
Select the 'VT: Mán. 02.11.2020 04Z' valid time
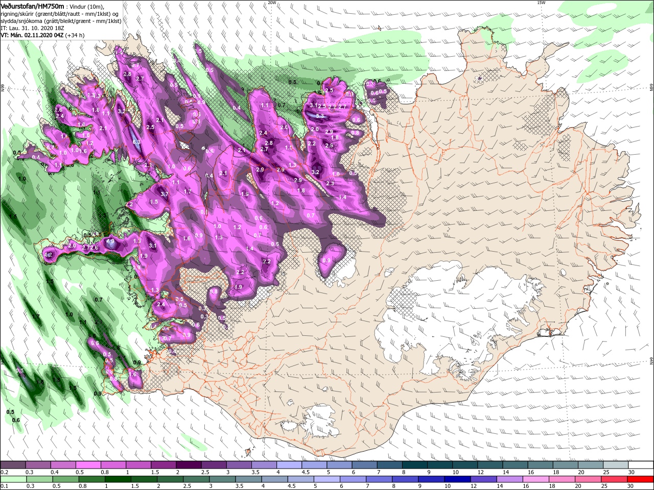click(32, 35)
